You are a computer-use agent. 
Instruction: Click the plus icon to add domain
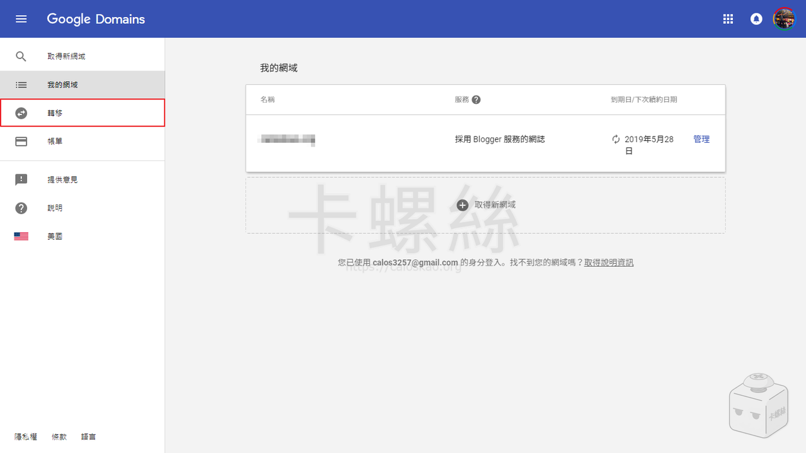pyautogui.click(x=462, y=205)
